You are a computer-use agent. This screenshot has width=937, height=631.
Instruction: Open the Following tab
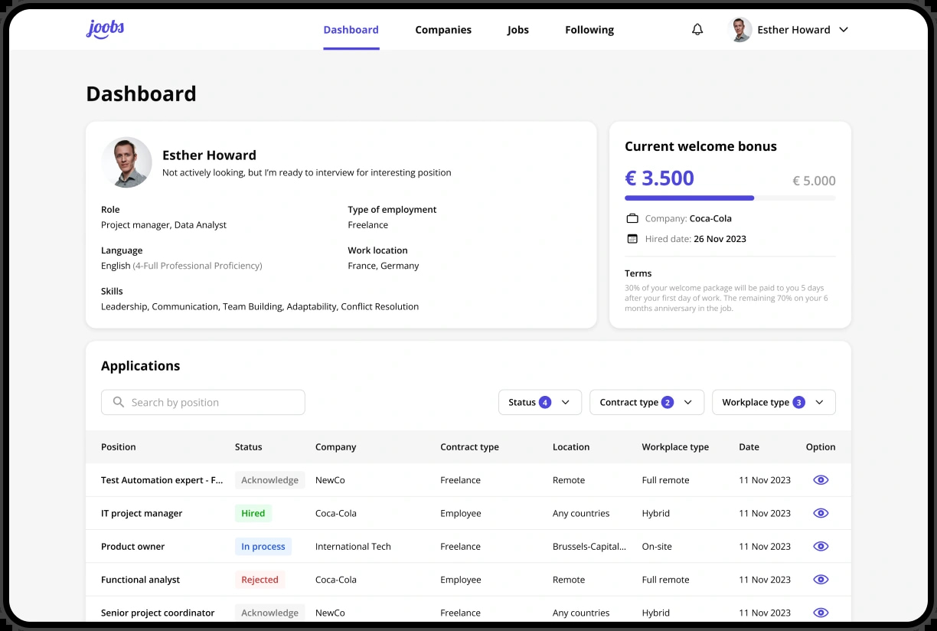pyautogui.click(x=589, y=30)
